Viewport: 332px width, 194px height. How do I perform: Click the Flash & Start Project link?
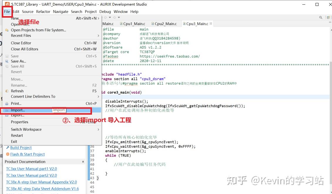(x=27, y=154)
